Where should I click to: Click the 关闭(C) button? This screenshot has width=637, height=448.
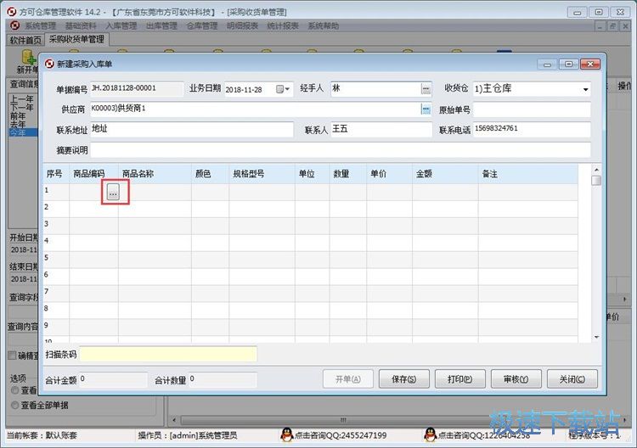coord(572,379)
